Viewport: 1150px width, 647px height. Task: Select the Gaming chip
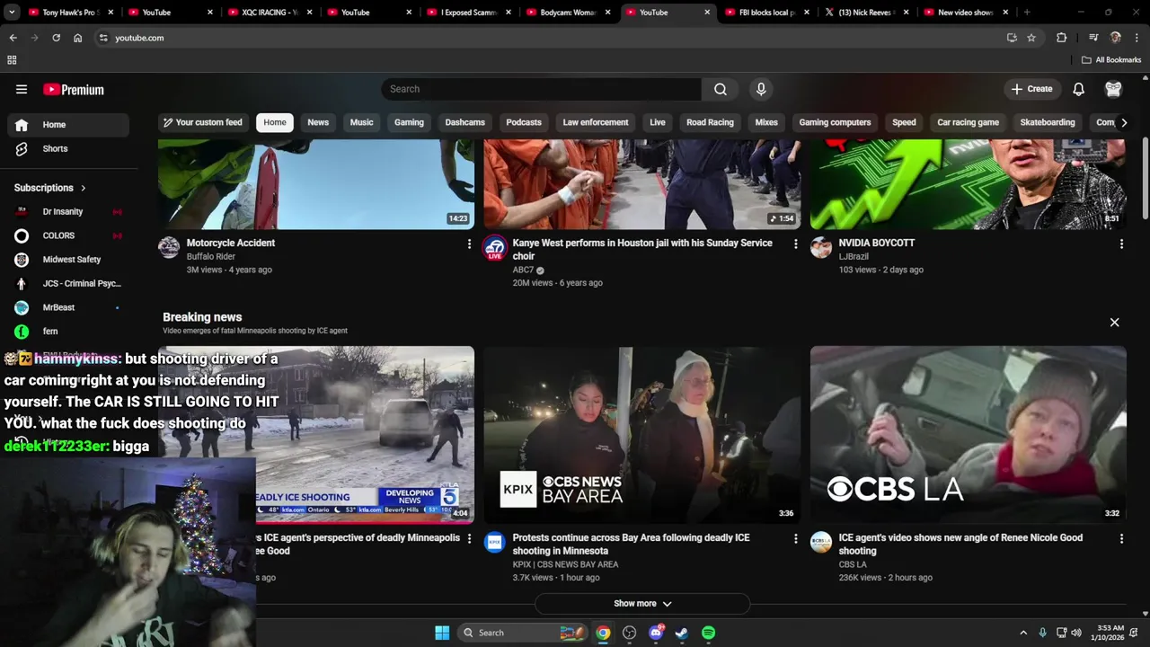pyautogui.click(x=409, y=122)
